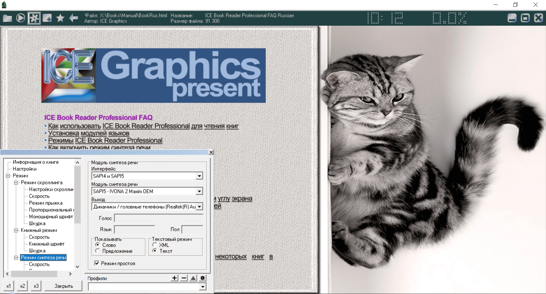Select Скорость under Книжный режим
546x294 pixels.
[39, 237]
